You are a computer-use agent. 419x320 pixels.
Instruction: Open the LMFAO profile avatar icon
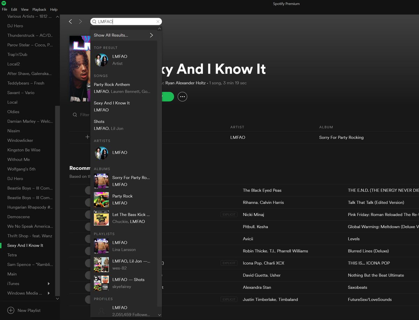point(101,311)
